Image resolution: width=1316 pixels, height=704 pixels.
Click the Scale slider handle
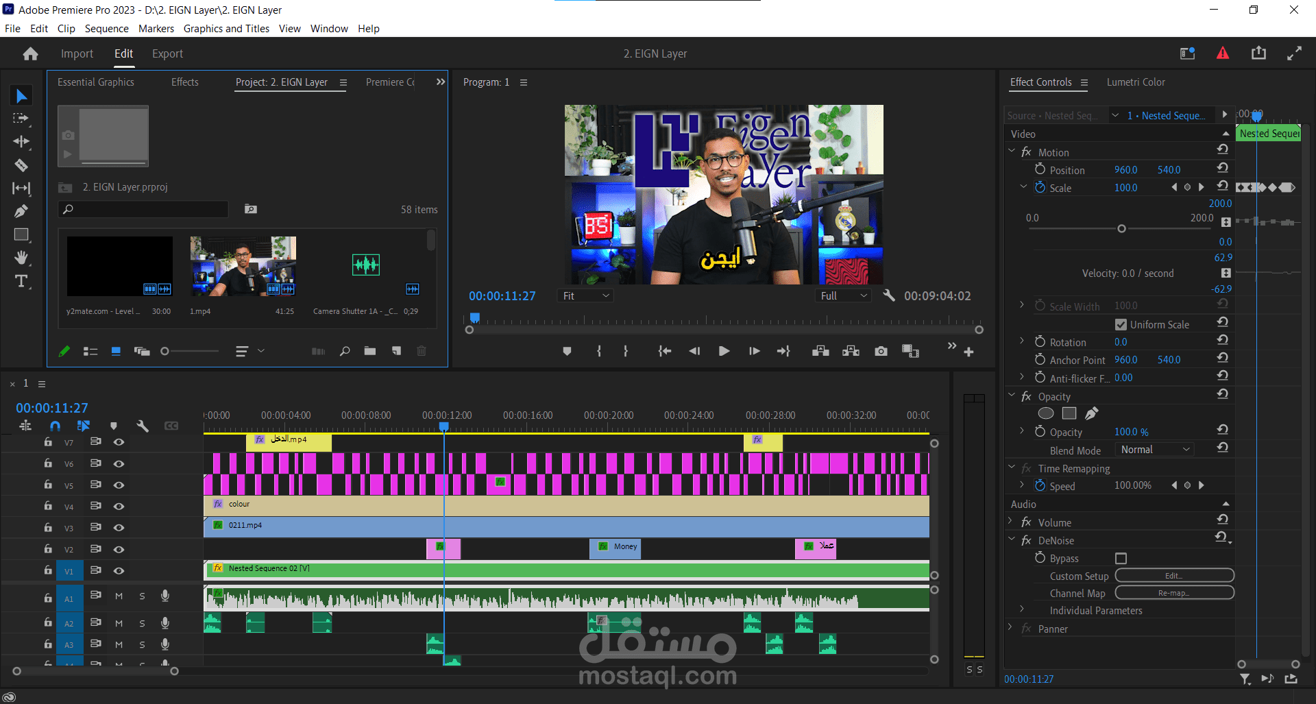1121,228
